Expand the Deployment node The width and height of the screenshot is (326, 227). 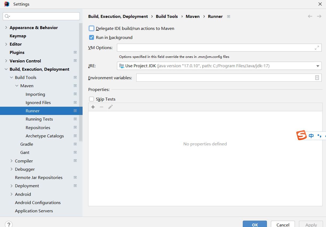click(x=11, y=186)
